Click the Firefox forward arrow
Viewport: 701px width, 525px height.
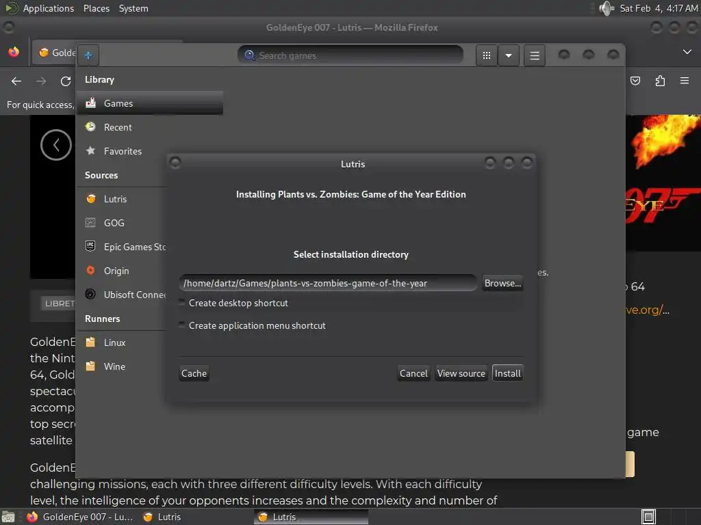tap(41, 81)
